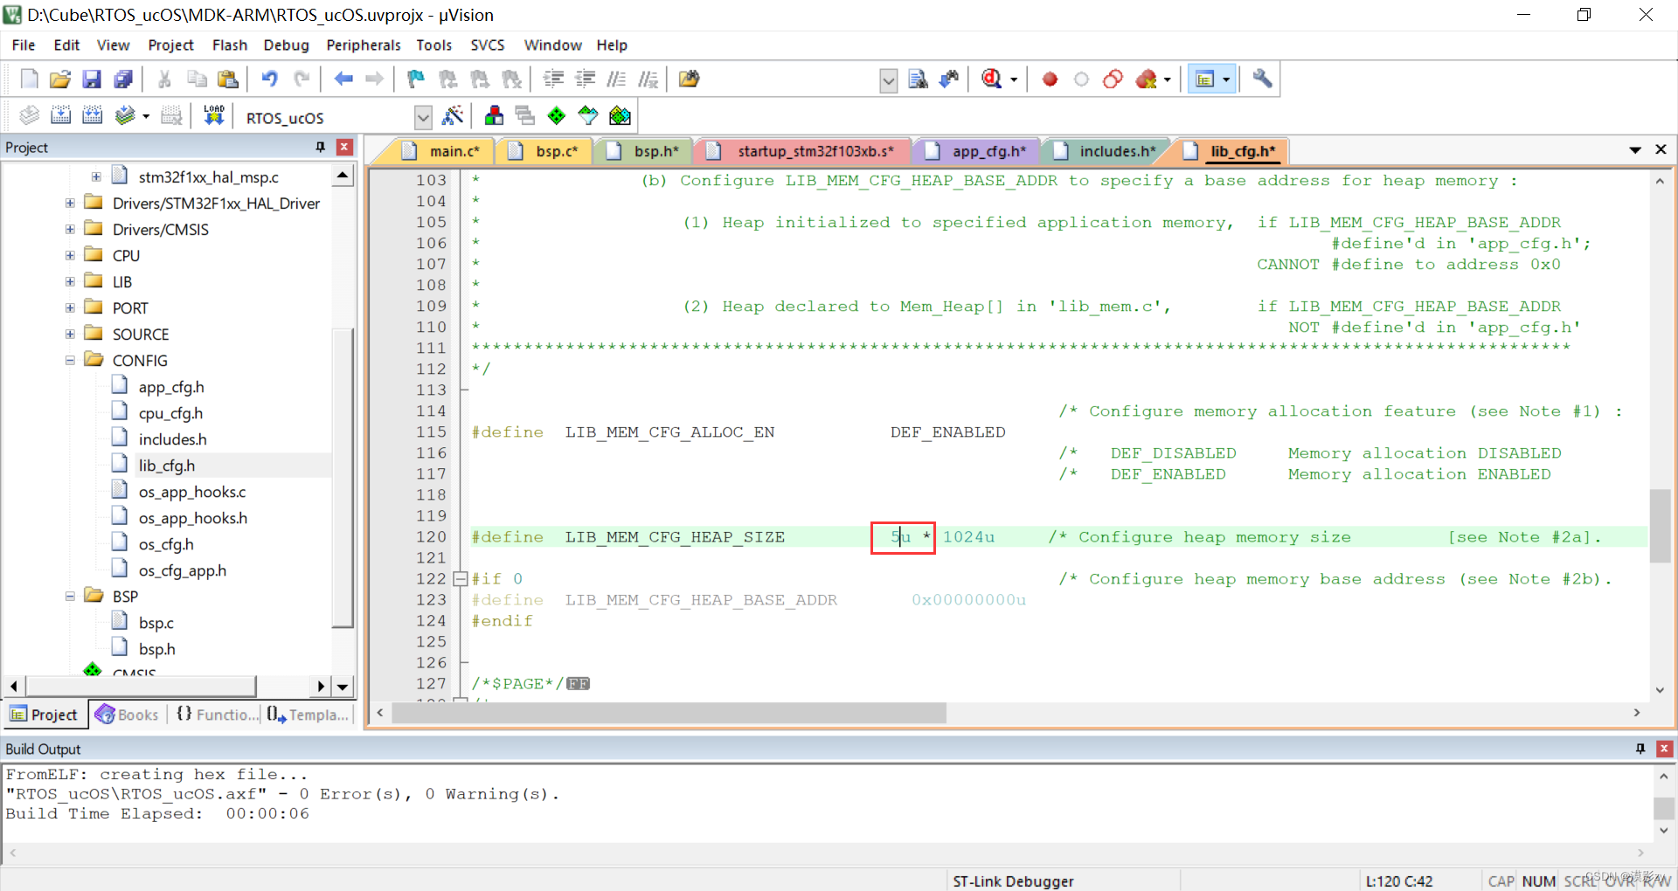Expand the SOURCE group

(70, 334)
